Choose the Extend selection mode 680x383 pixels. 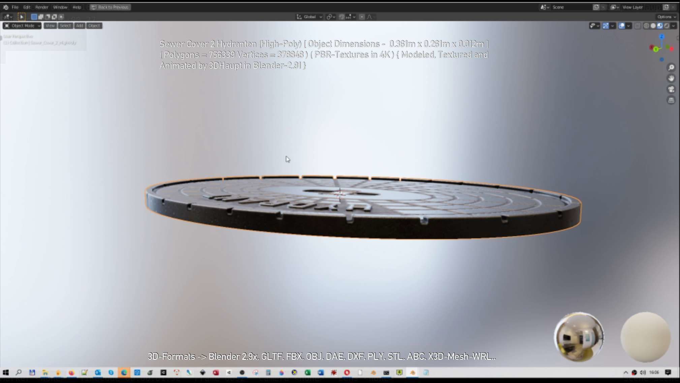coord(41,17)
